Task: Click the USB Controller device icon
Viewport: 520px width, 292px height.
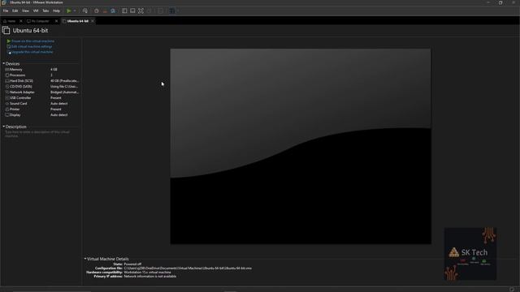Action: 7,97
